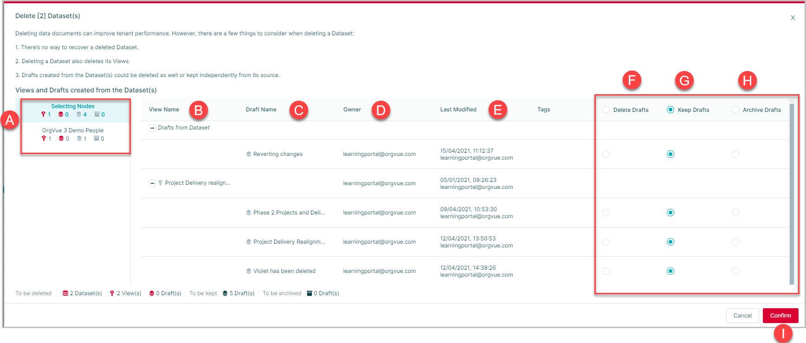Screen dimensions: 806x343
Task: Click the pin icon beside Project Delivery realign
Action: (x=160, y=183)
